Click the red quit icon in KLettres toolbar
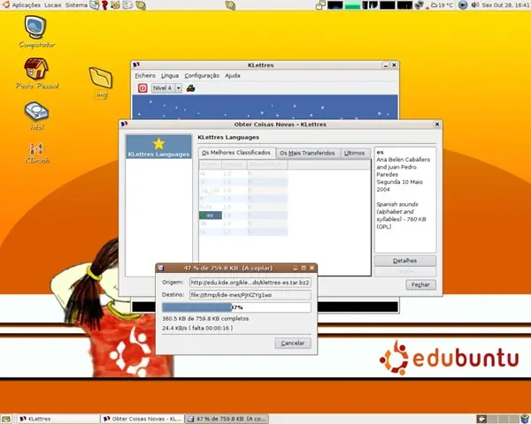The height and width of the screenshot is (424, 531). pyautogui.click(x=142, y=88)
